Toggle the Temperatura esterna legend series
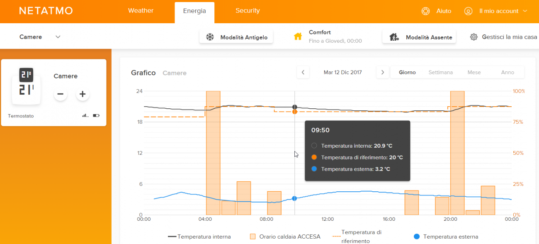Viewport: 539px width, 244px height. pos(446,237)
